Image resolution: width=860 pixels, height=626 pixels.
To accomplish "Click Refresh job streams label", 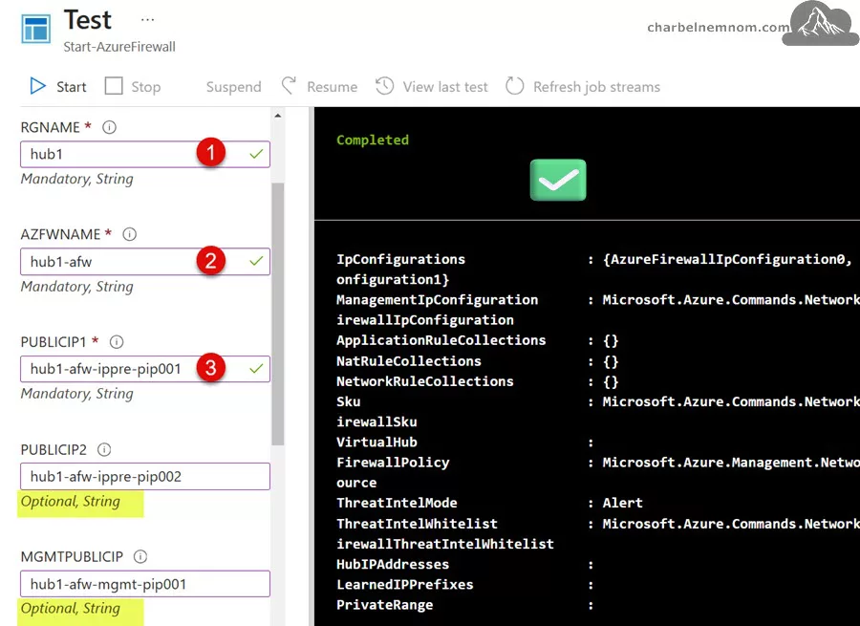I will (596, 87).
